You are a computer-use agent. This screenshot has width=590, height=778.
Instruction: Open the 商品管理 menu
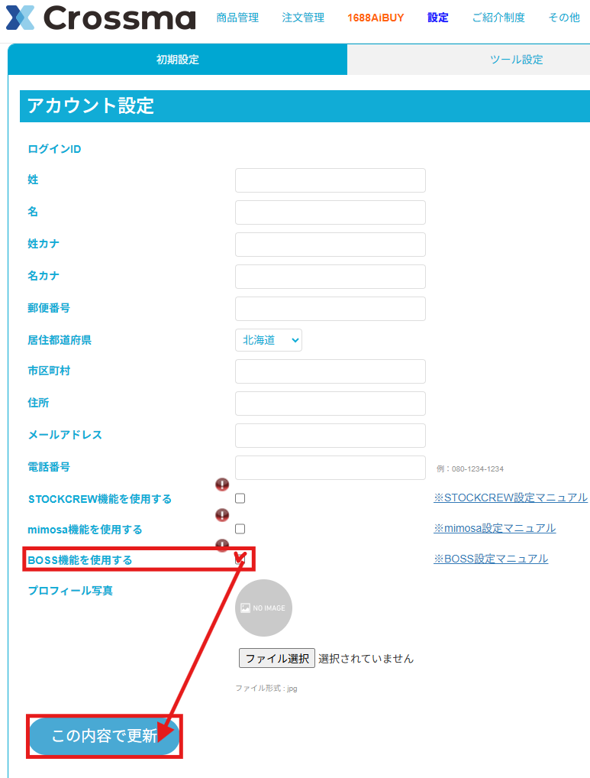tap(237, 18)
